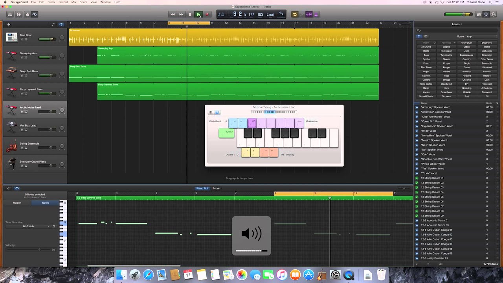Toggle the Editors scissors icon
Image resolution: width=503 pixels, height=283 pixels.
(35, 15)
